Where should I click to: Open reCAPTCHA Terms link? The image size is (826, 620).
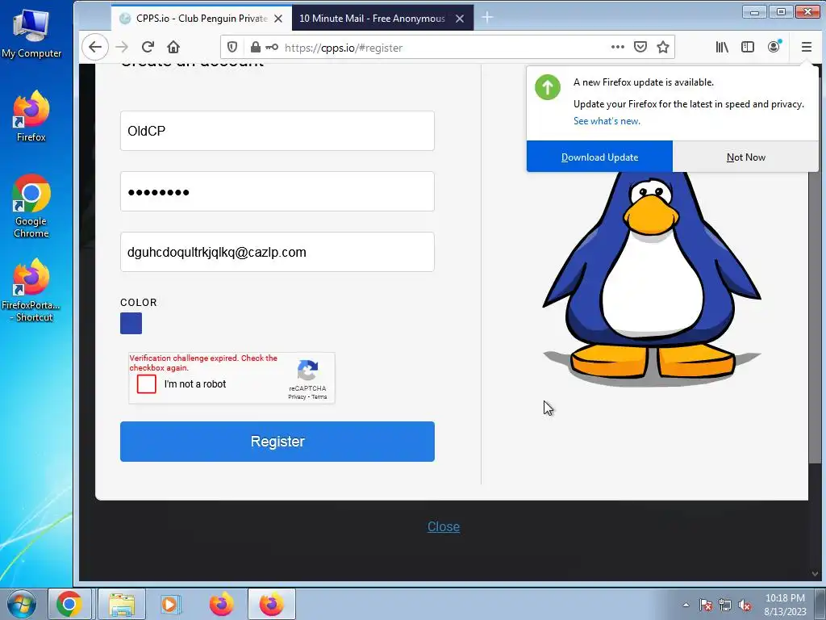319,397
